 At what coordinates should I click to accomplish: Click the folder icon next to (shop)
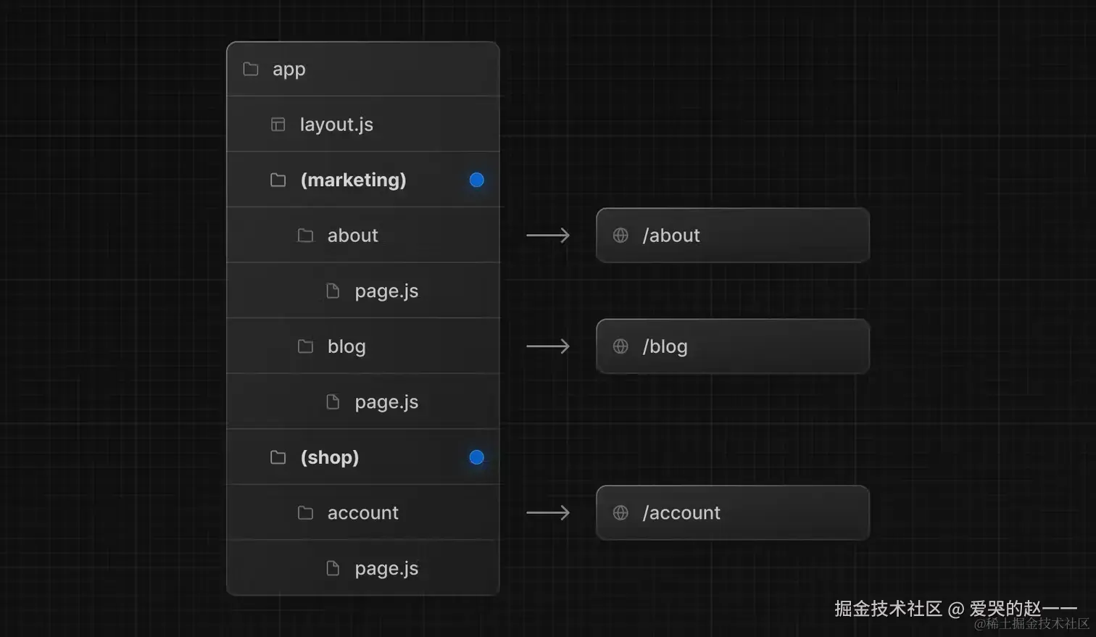pos(278,457)
